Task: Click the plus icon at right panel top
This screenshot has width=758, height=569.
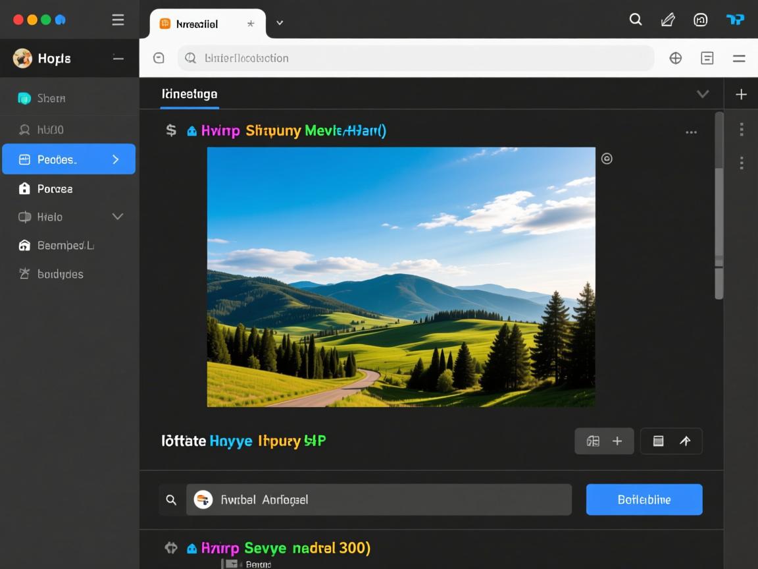Action: [x=741, y=94]
